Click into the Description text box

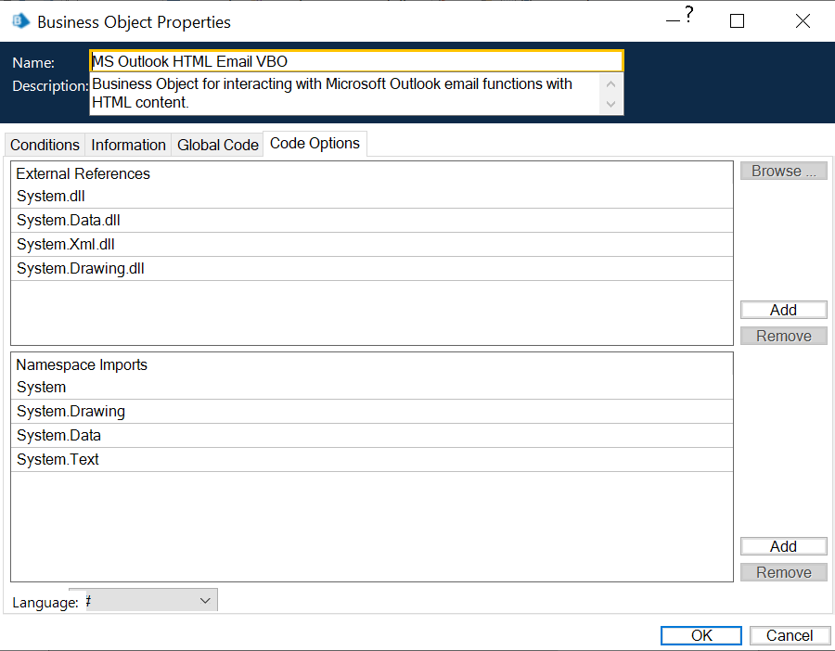tap(344, 93)
